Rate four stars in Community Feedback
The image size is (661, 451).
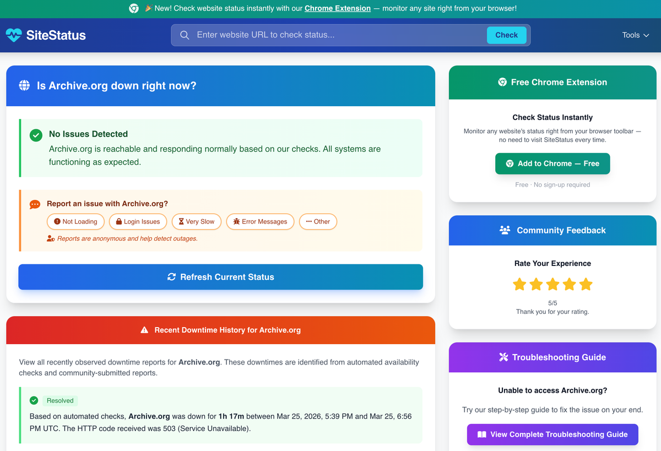570,284
